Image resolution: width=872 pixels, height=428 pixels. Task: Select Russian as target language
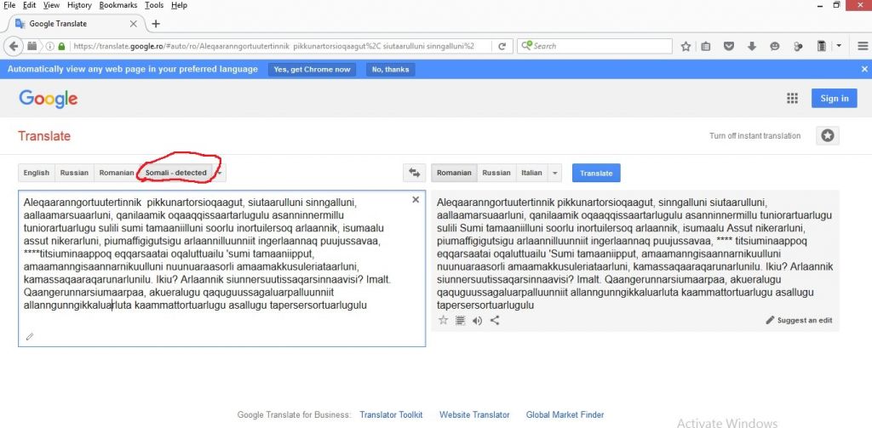pyautogui.click(x=496, y=173)
